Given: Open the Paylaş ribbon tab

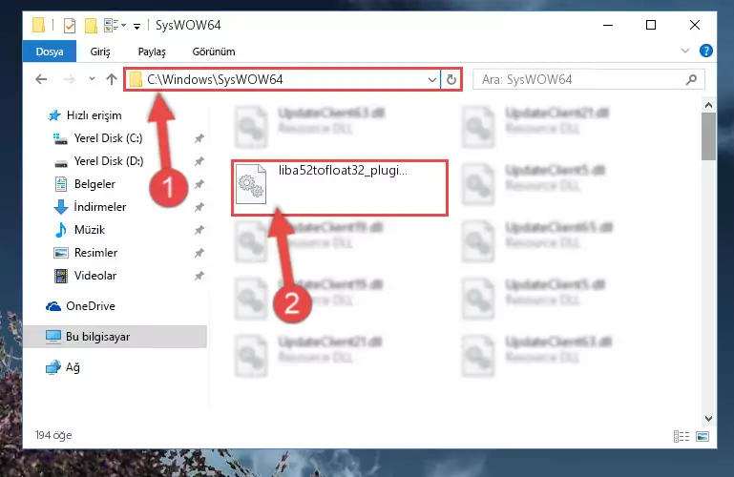Looking at the screenshot, I should coord(152,52).
